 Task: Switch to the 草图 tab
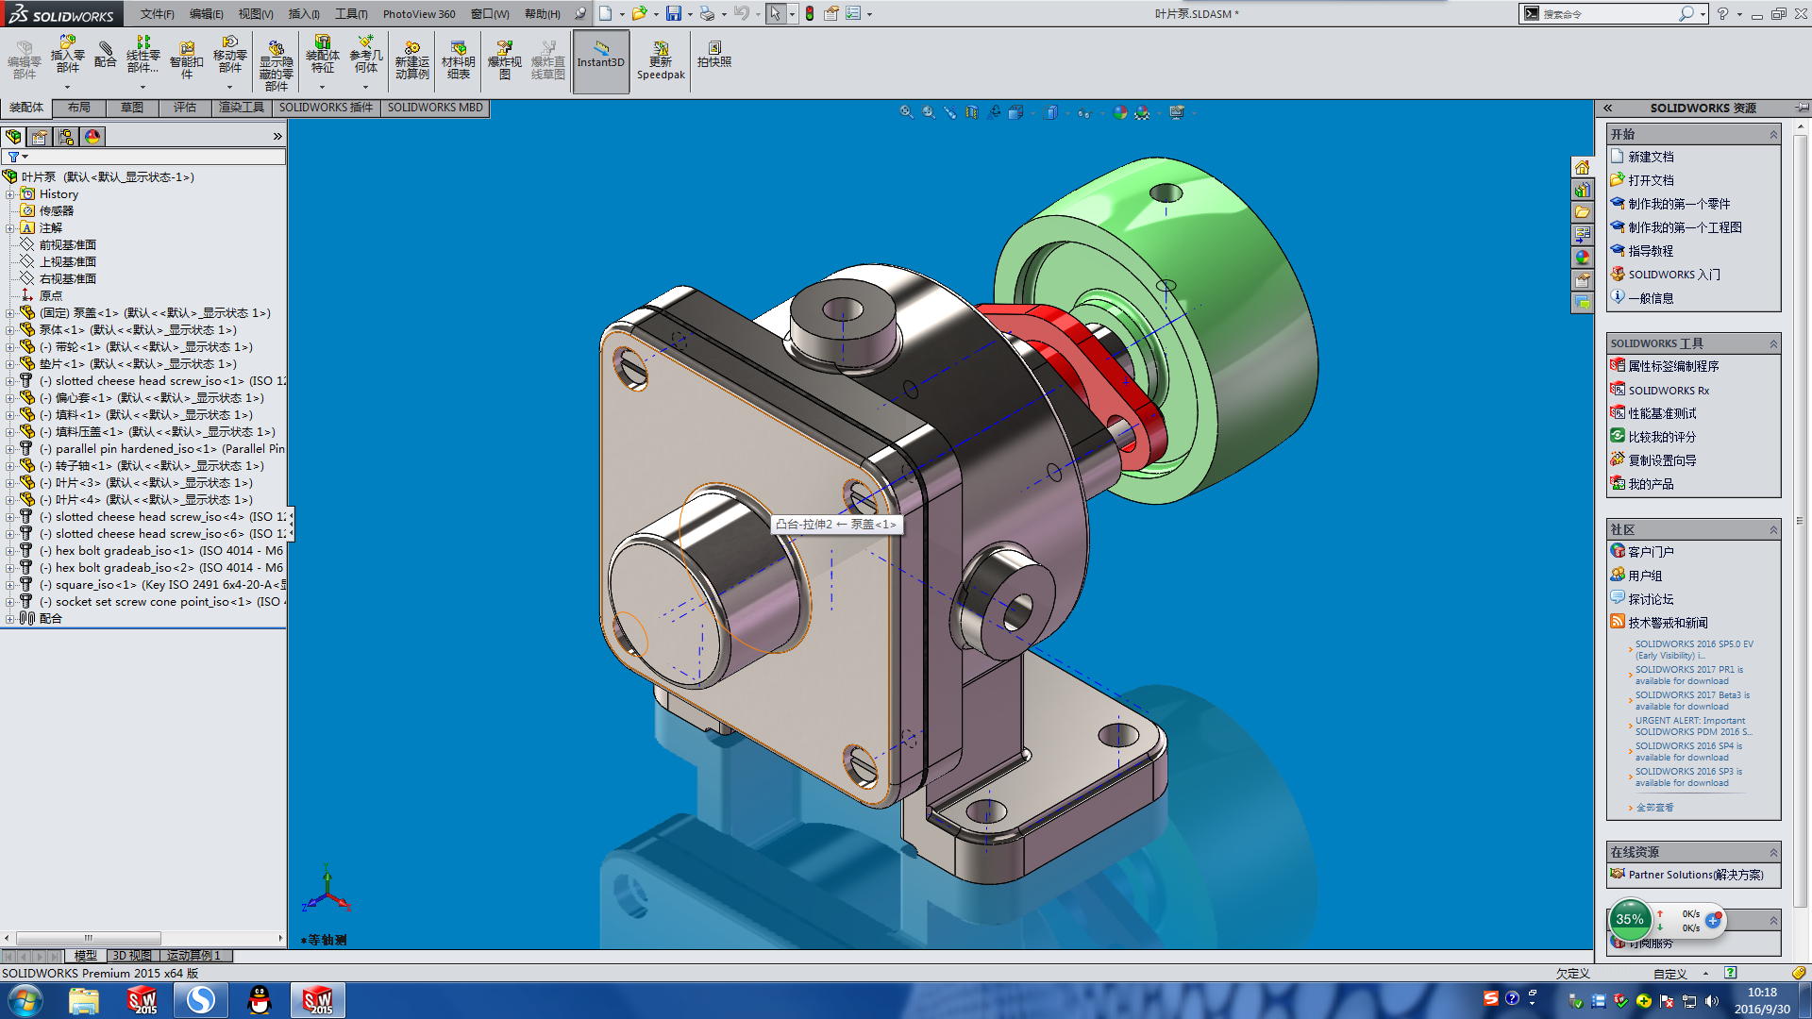[132, 108]
